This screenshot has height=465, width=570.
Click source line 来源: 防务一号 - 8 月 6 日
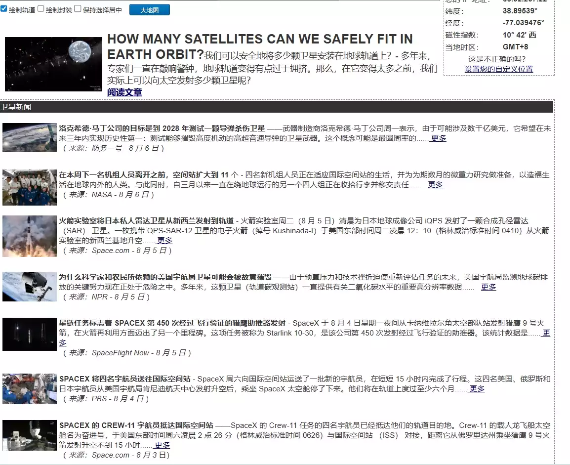pos(114,148)
